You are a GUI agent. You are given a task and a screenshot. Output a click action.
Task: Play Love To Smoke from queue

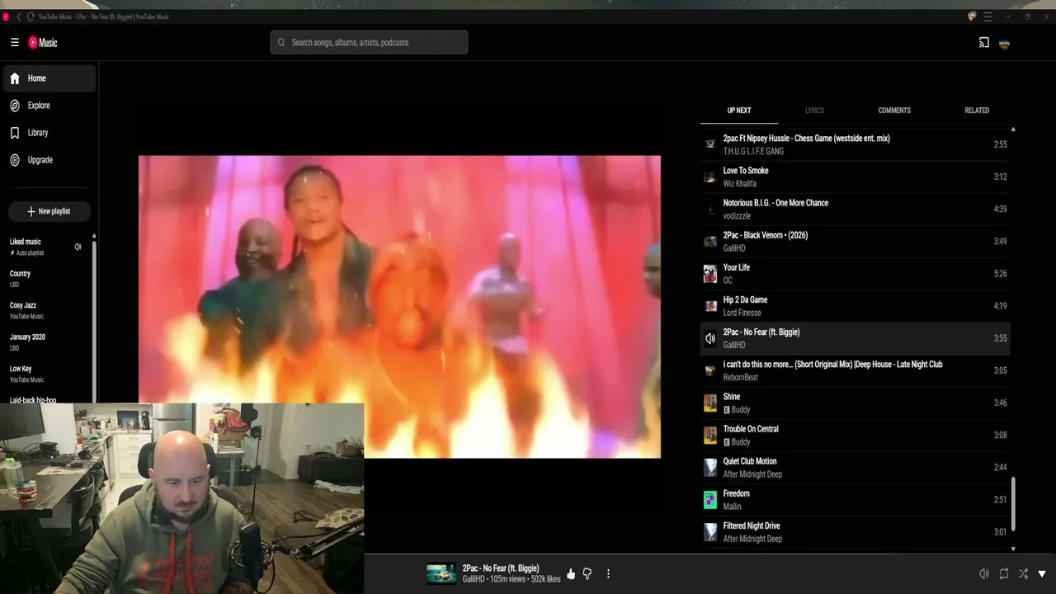point(855,177)
